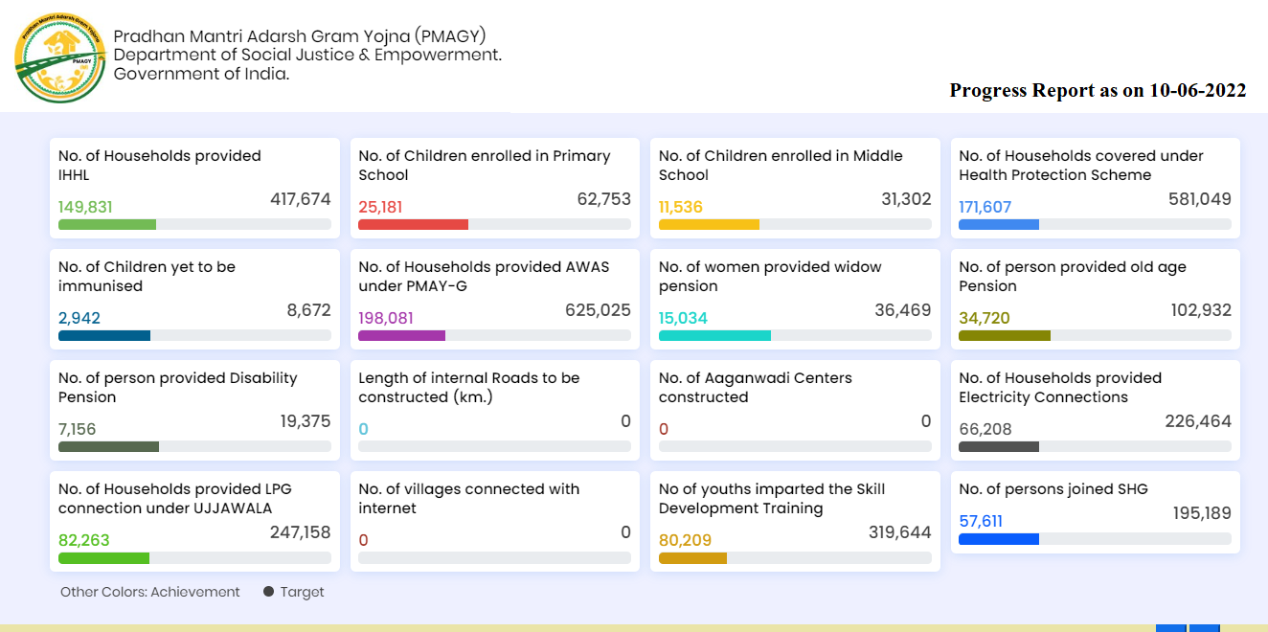The width and height of the screenshot is (1268, 632).
Task: Click the Progress Report date heading
Action: (1098, 90)
